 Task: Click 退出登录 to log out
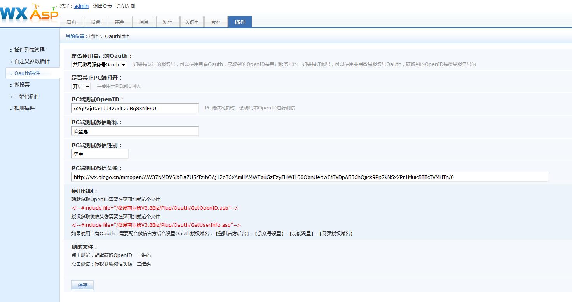(103, 6)
